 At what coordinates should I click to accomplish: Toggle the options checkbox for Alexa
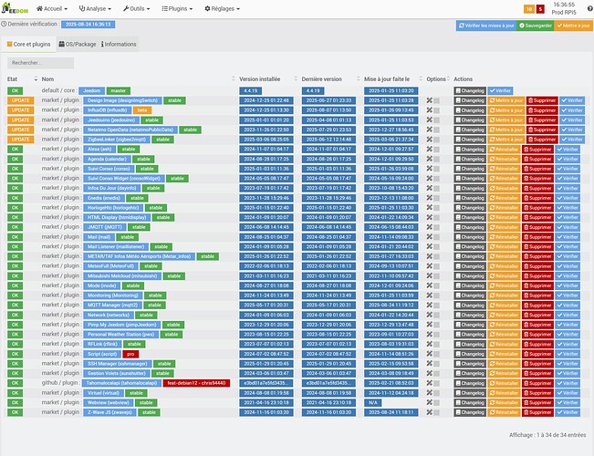pyautogui.click(x=437, y=150)
